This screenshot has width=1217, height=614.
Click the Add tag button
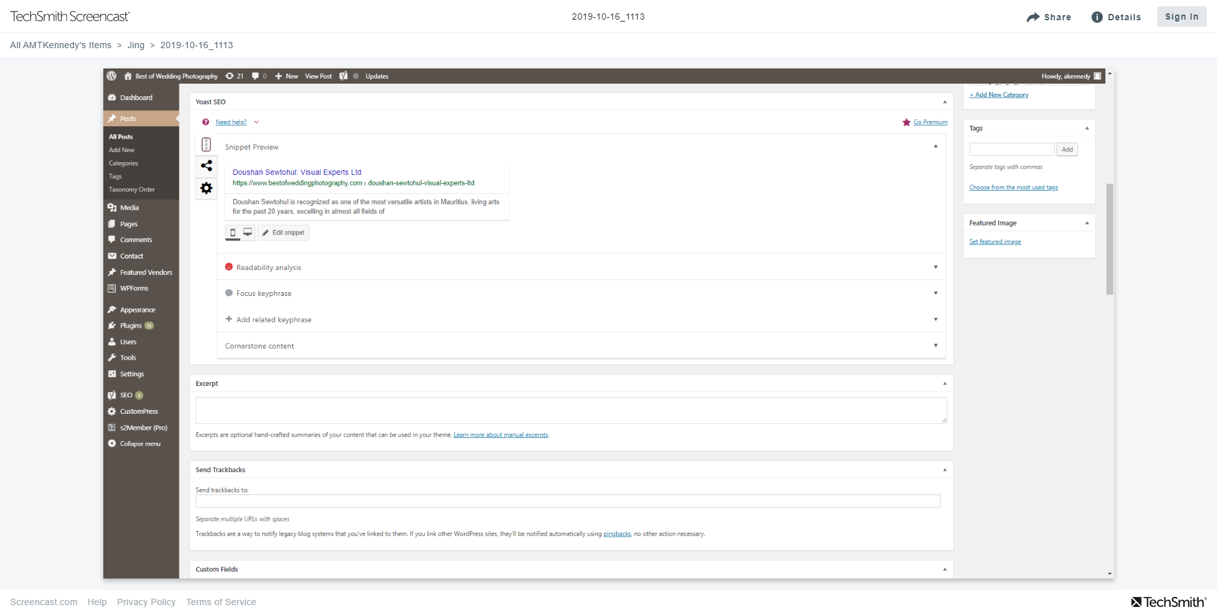(x=1067, y=150)
